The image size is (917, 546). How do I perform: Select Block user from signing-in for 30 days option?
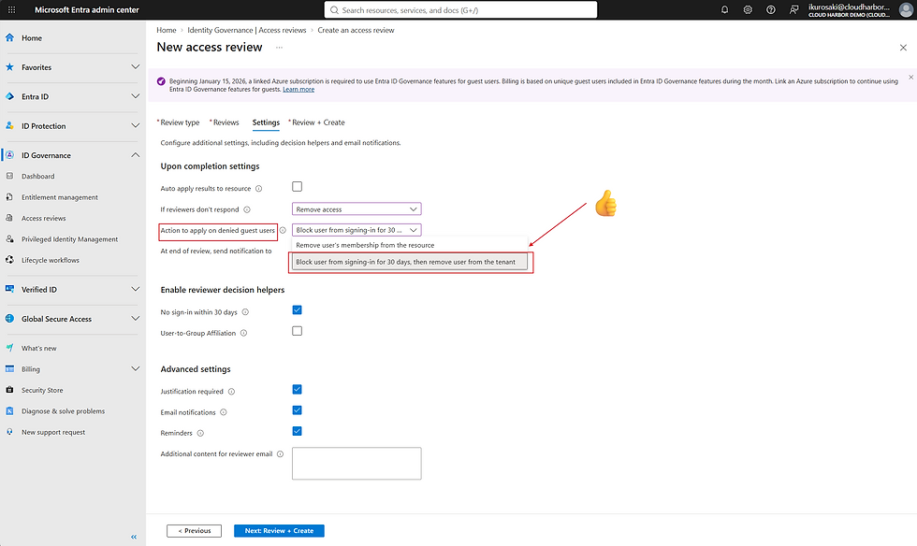point(410,262)
